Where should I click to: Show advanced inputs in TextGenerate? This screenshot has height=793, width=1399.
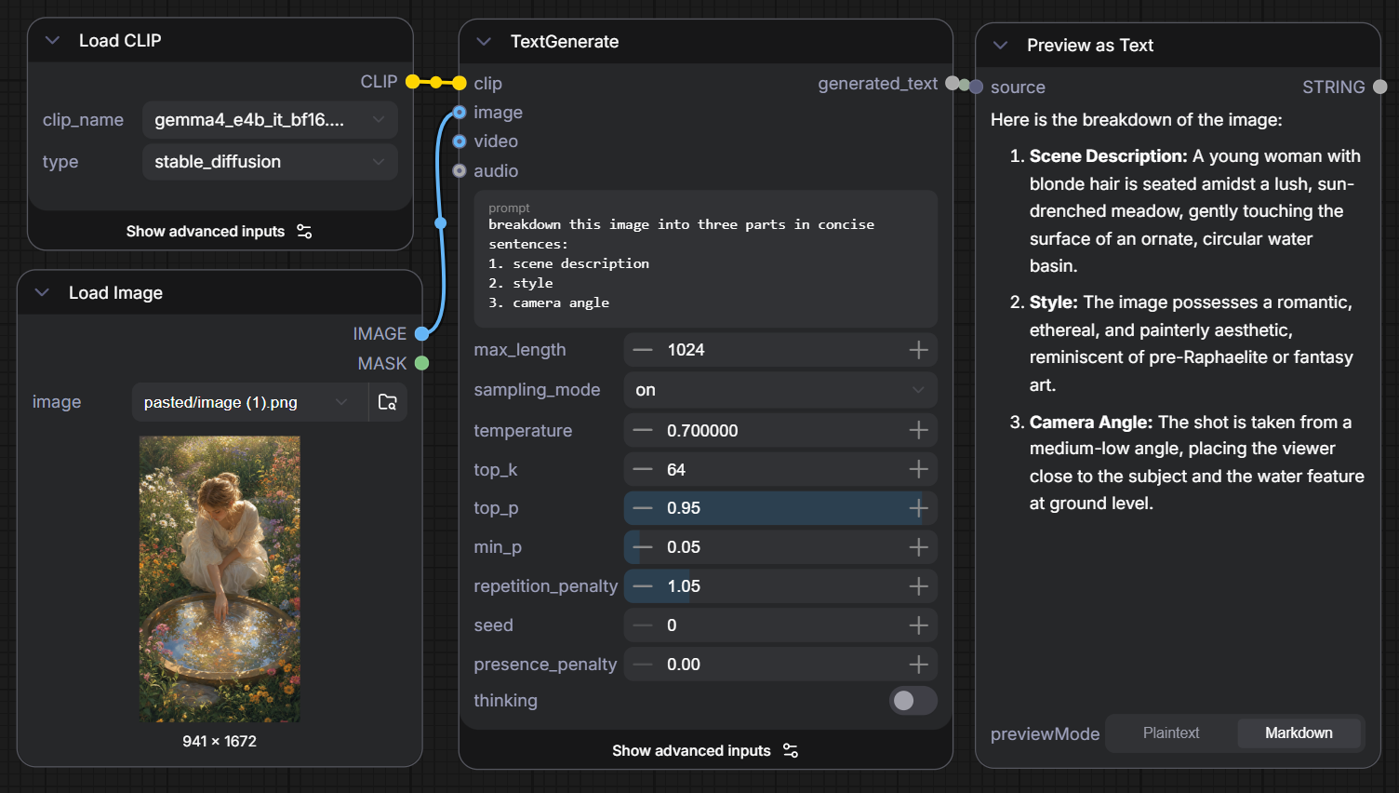(705, 751)
